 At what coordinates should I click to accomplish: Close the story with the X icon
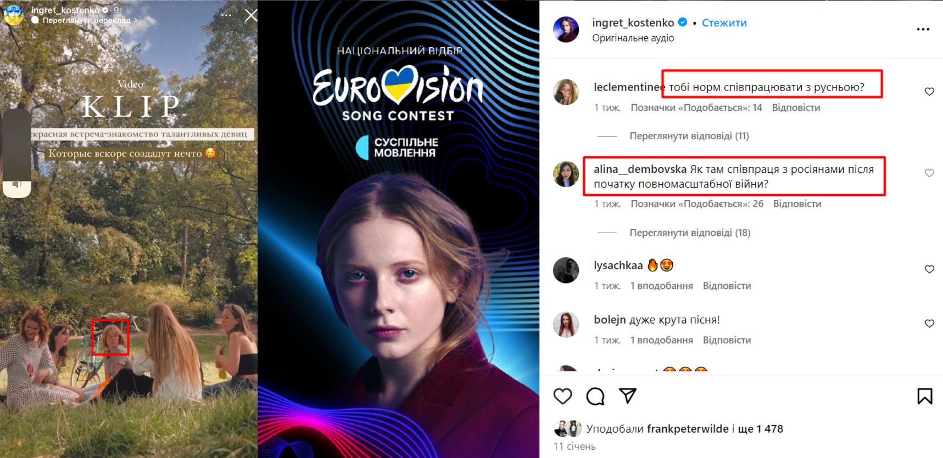pyautogui.click(x=250, y=15)
